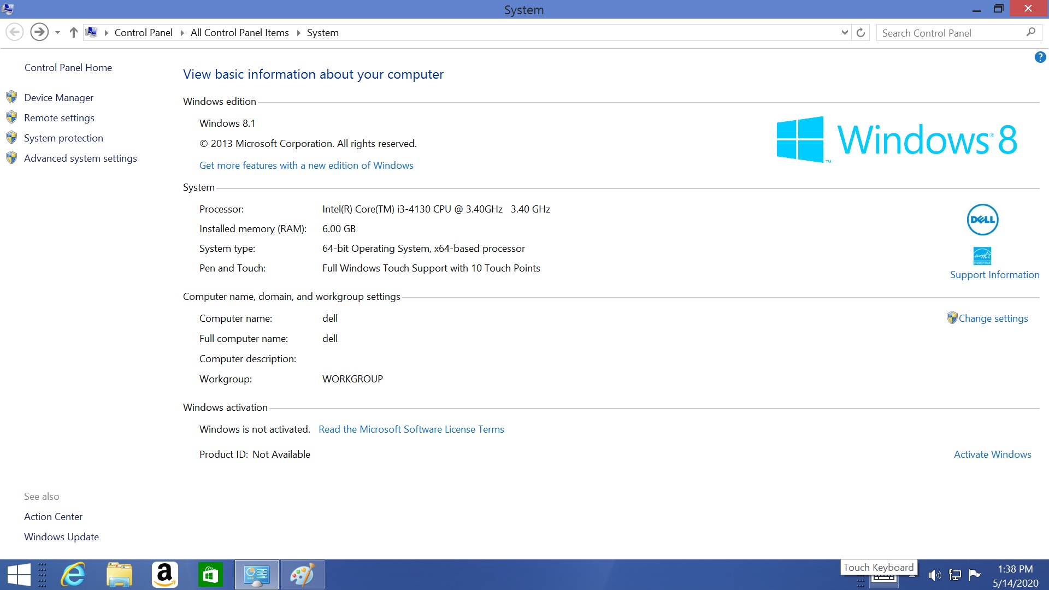Open Dell Support Information link
This screenshot has width=1049, height=590.
[x=994, y=275]
